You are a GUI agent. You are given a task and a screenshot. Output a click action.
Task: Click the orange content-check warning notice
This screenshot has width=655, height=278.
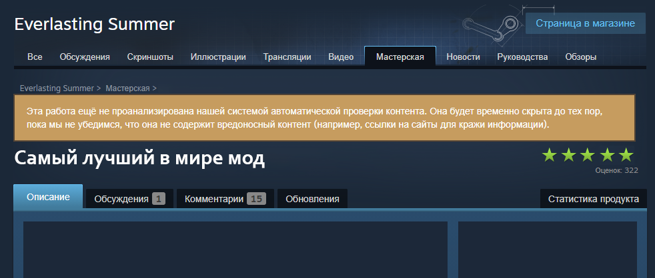(325, 118)
